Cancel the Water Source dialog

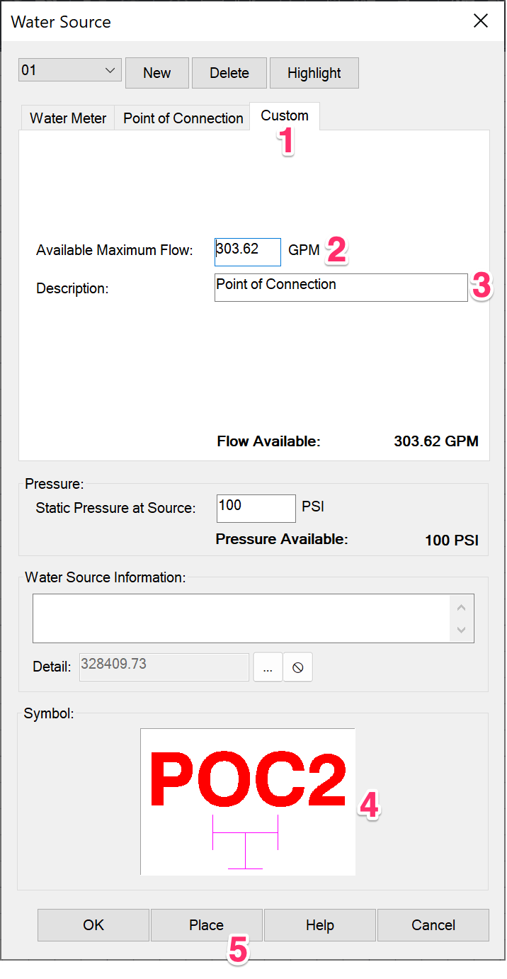click(433, 925)
